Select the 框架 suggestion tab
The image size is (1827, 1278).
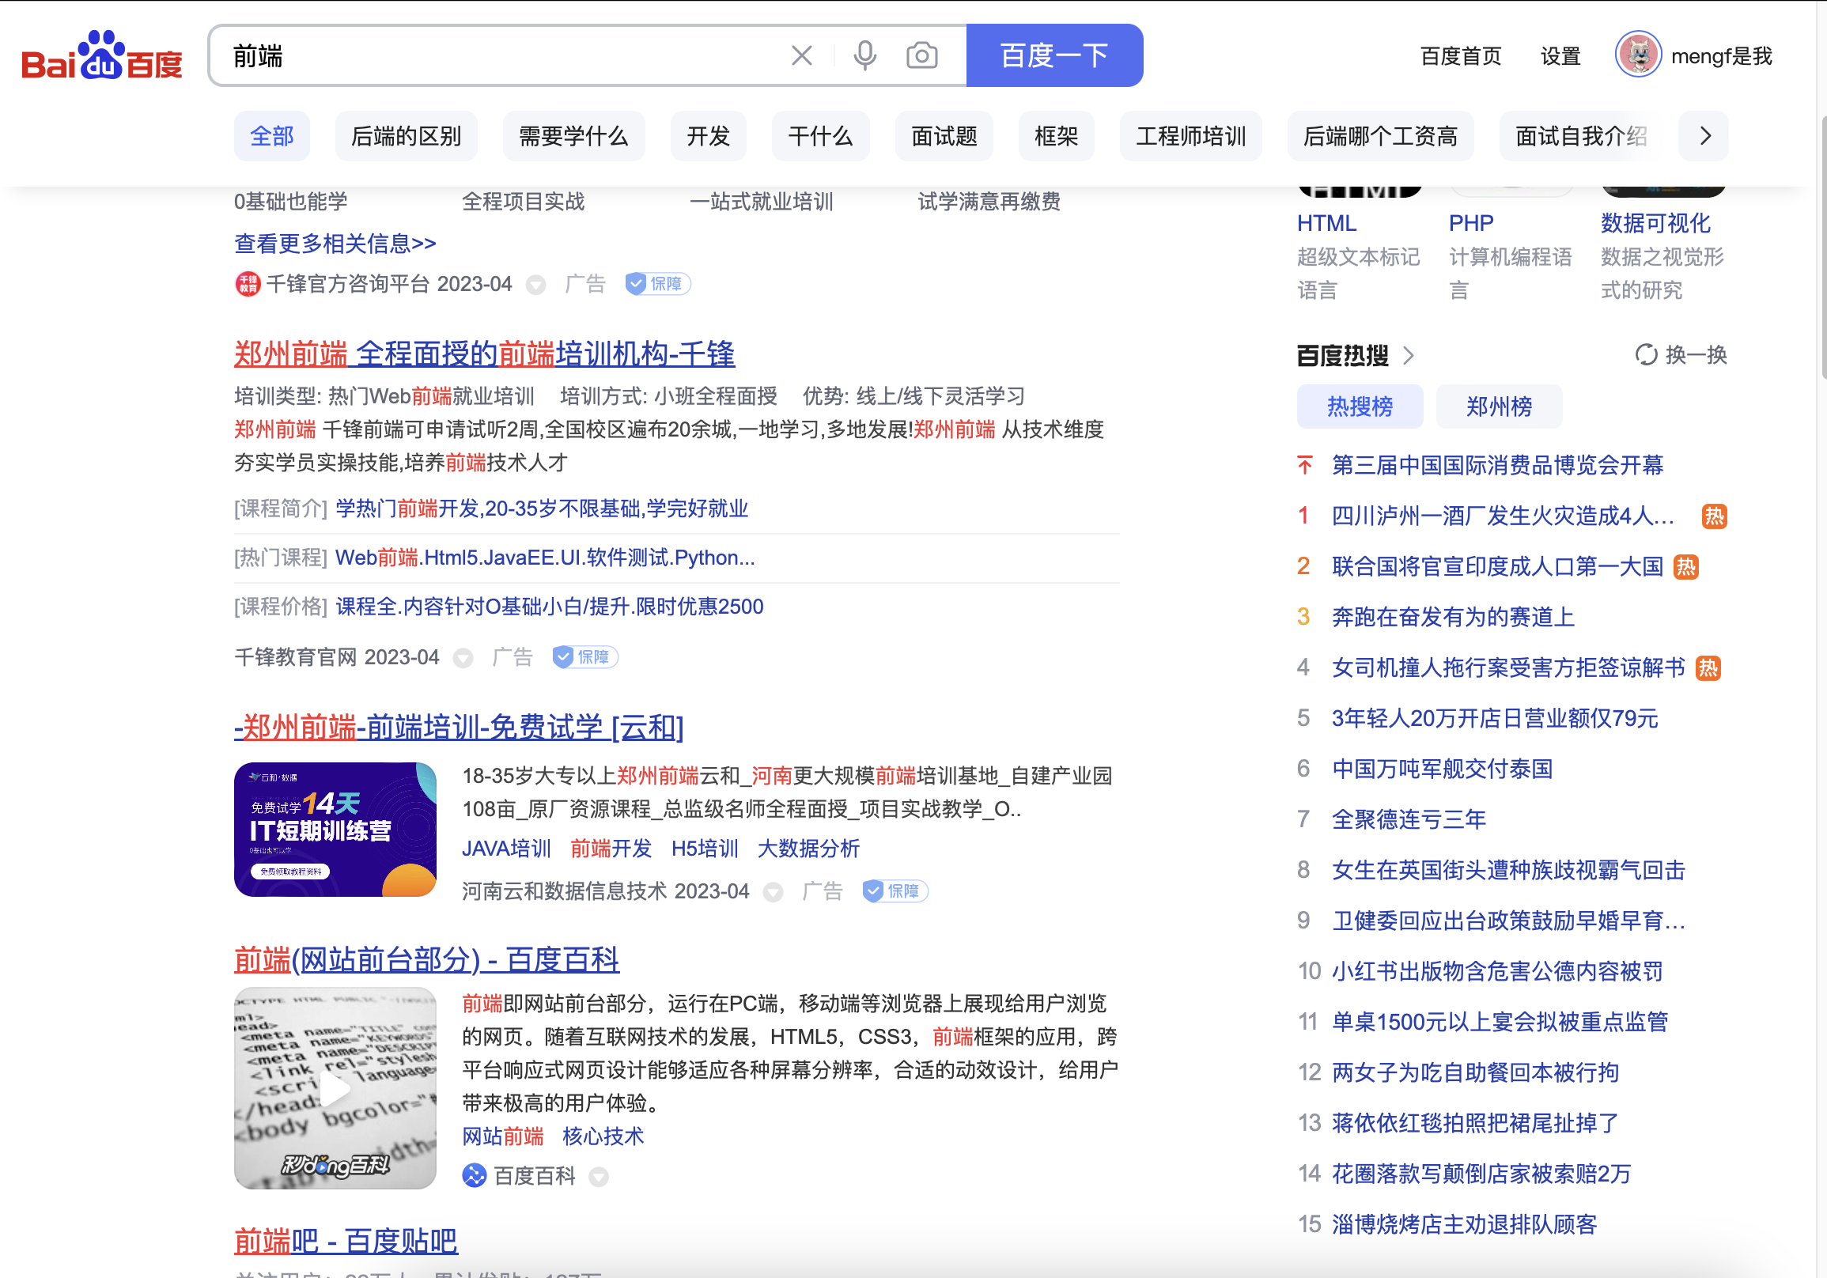pyautogui.click(x=1056, y=136)
